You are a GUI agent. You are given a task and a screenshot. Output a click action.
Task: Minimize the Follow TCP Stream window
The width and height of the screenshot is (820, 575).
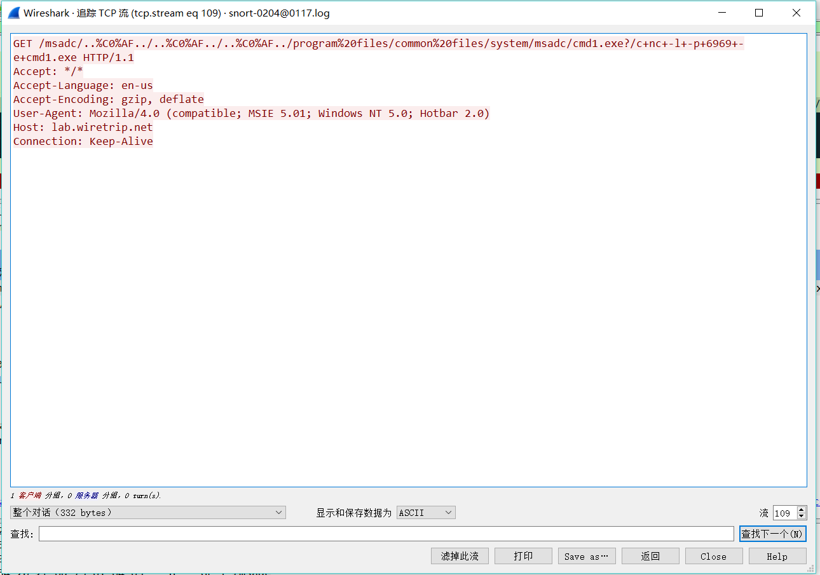click(x=721, y=13)
